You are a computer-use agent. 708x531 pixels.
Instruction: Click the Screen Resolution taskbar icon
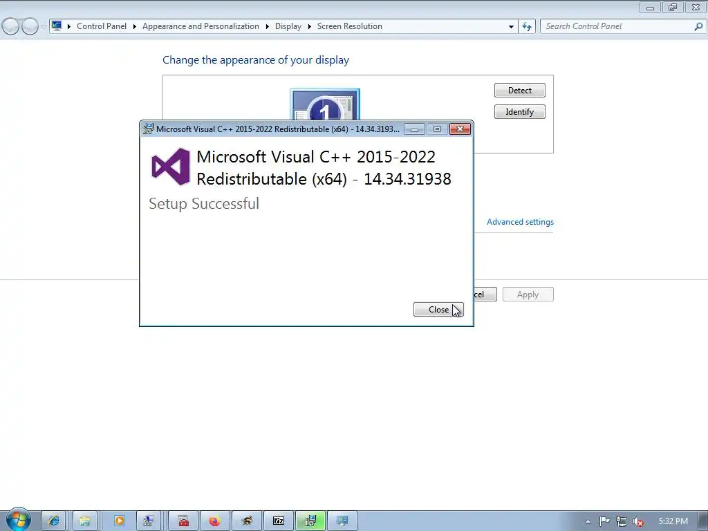(x=342, y=521)
